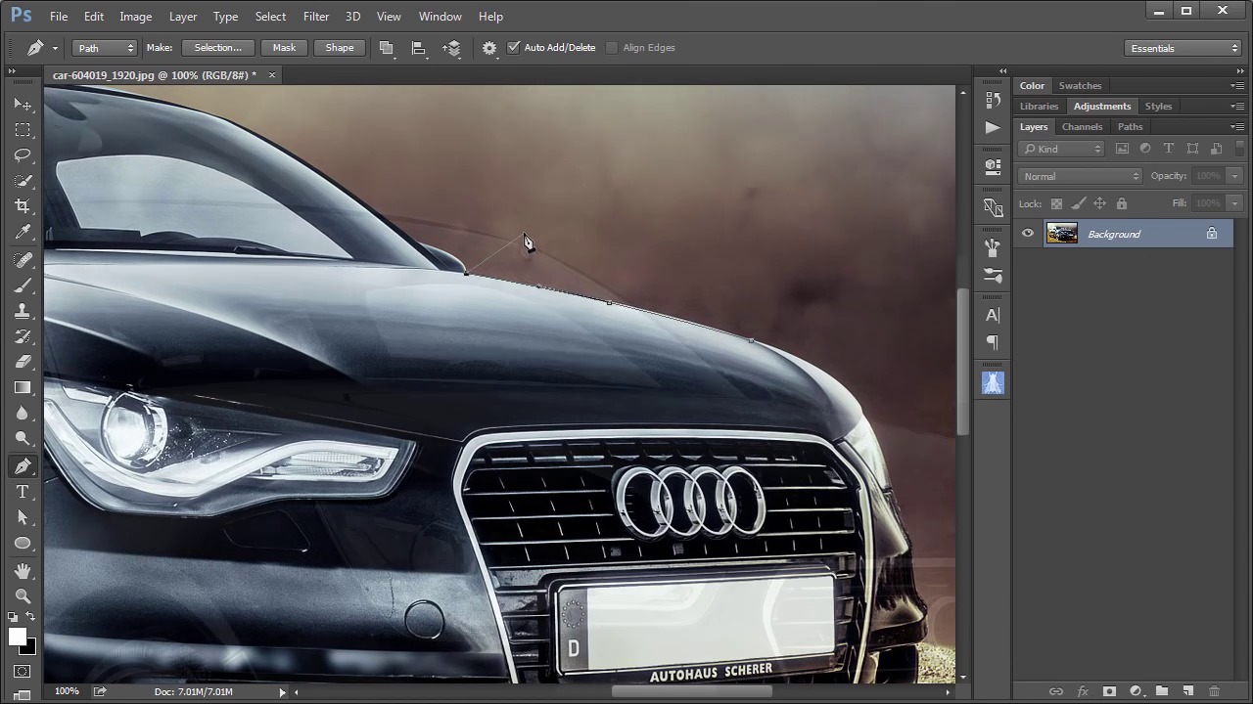Switch to the Paths tab
Screen dimensions: 1253x704
pos(1130,127)
